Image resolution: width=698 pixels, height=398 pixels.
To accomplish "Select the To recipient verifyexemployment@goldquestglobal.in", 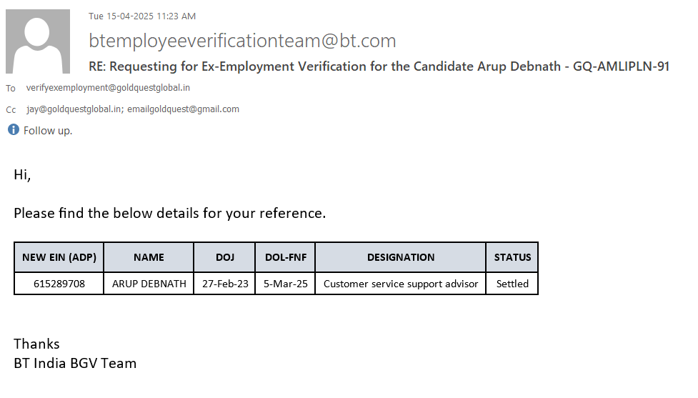I will tap(108, 88).
